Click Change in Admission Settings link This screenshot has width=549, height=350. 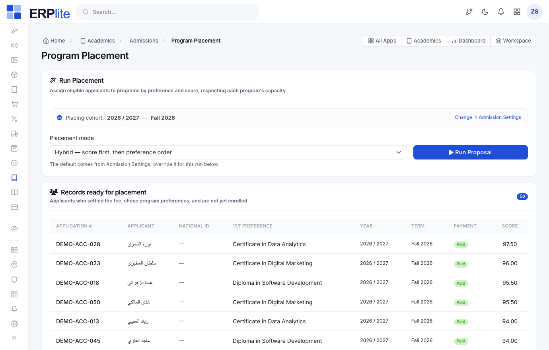tap(488, 117)
